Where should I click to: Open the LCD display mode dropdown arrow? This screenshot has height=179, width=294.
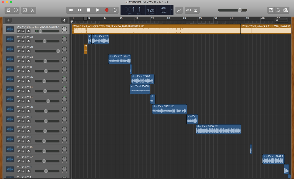[x=172, y=10]
